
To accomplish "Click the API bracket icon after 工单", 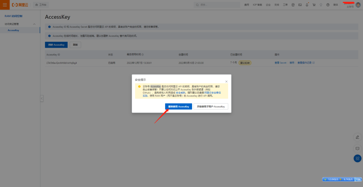I will point(293,5).
